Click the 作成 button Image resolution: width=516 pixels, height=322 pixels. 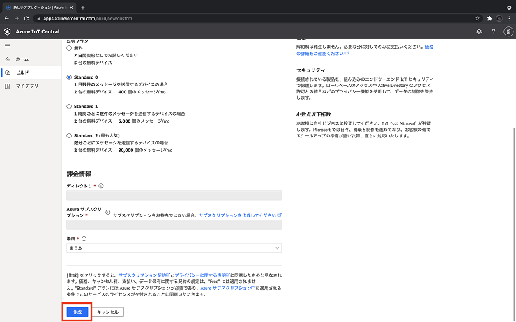click(x=77, y=312)
